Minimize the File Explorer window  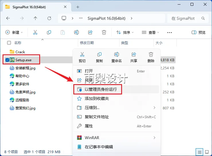tap(179, 5)
